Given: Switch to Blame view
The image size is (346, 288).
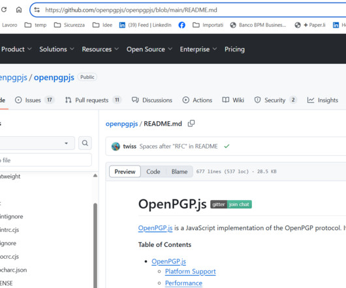Looking at the screenshot, I should 180,171.
